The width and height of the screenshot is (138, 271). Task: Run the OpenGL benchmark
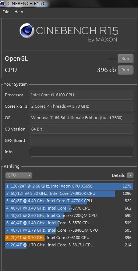125,58
